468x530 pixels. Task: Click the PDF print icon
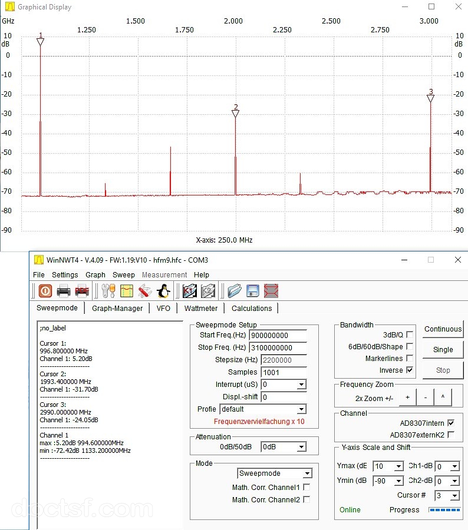pyautogui.click(x=82, y=291)
